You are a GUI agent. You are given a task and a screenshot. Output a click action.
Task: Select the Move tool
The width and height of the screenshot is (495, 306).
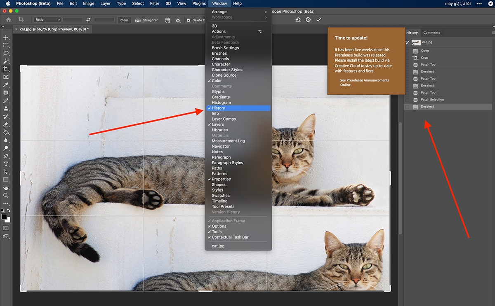(6, 37)
